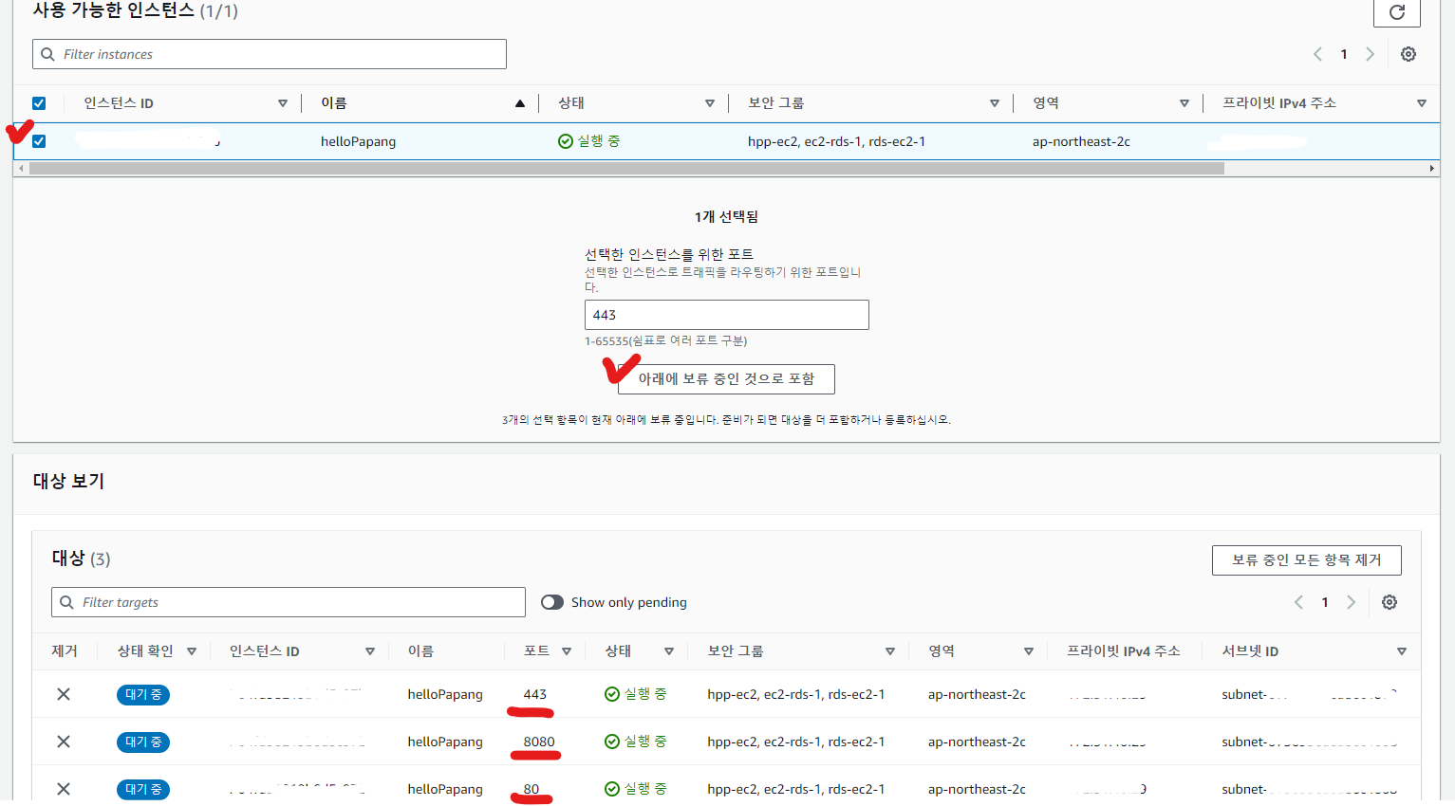Enable Show only pending toggle
This screenshot has width=1455, height=806.
click(x=552, y=602)
